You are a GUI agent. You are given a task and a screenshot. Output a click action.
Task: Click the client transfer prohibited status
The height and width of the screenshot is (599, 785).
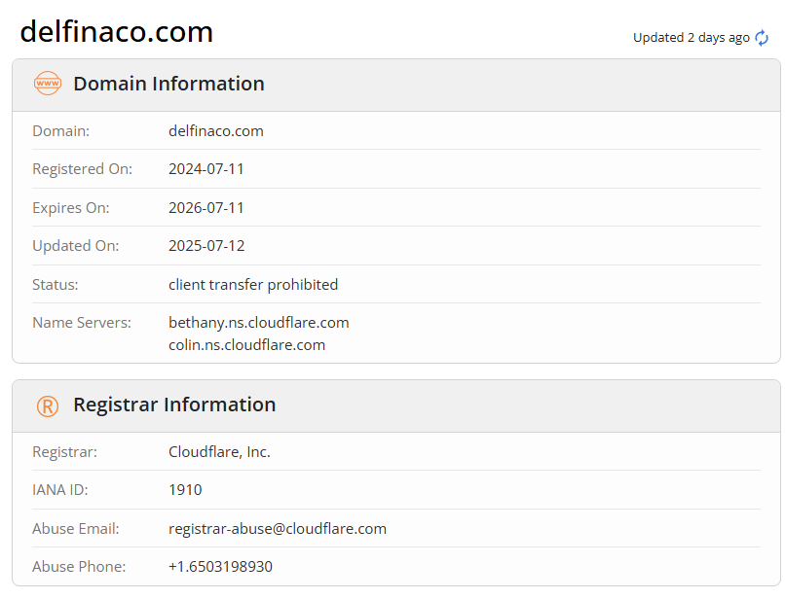coord(253,285)
